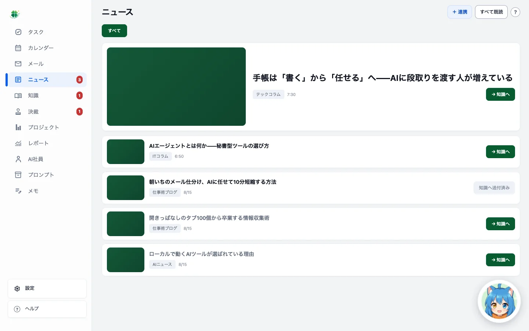Click the ヘルプ question mark icon in sidebar
The height and width of the screenshot is (331, 529).
[x=17, y=309]
